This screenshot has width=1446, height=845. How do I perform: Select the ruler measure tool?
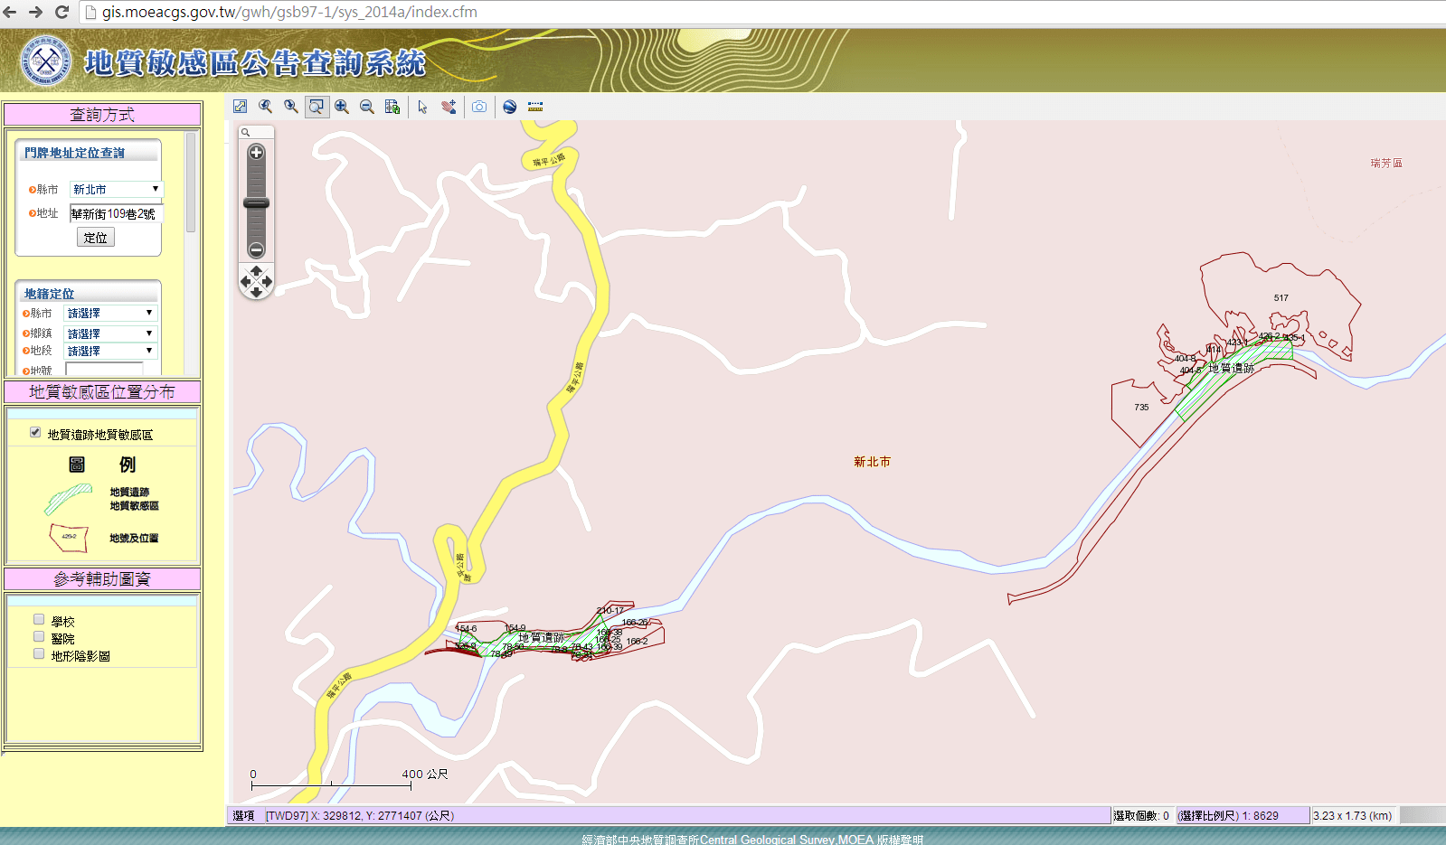point(535,107)
